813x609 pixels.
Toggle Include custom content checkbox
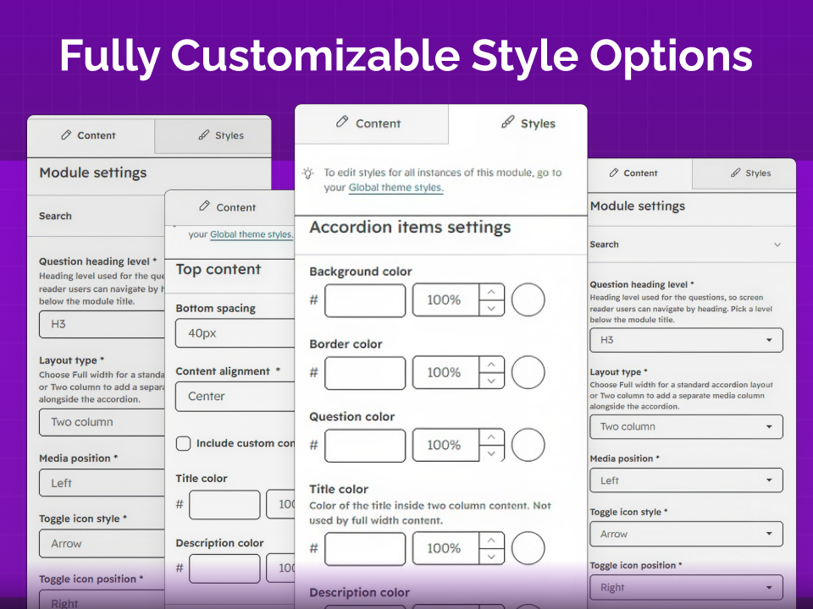tap(183, 443)
